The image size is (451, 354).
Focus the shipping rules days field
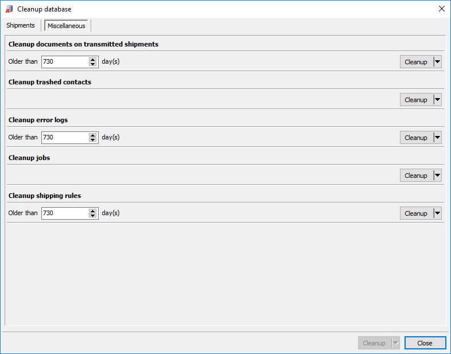coord(64,213)
